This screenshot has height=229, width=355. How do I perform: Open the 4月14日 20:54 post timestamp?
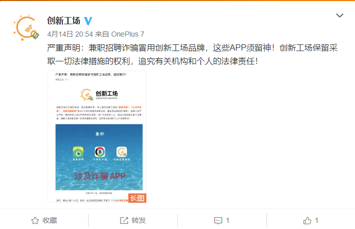(70, 34)
